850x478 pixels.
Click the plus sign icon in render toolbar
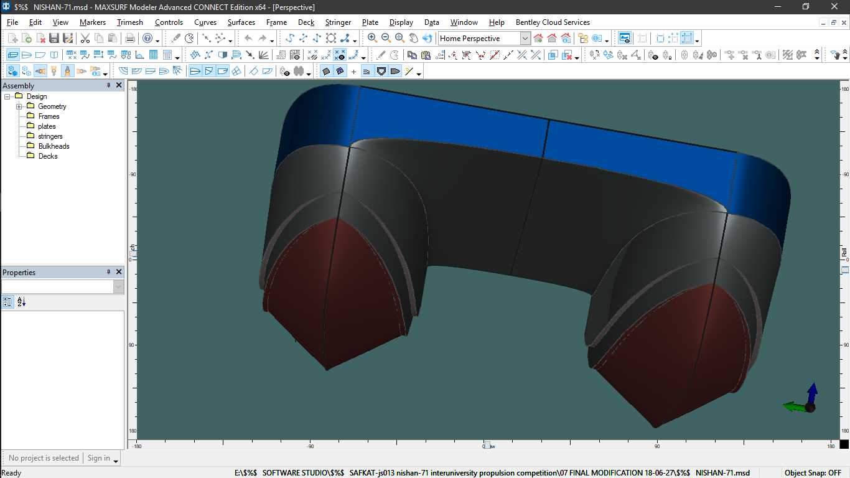[x=353, y=72]
